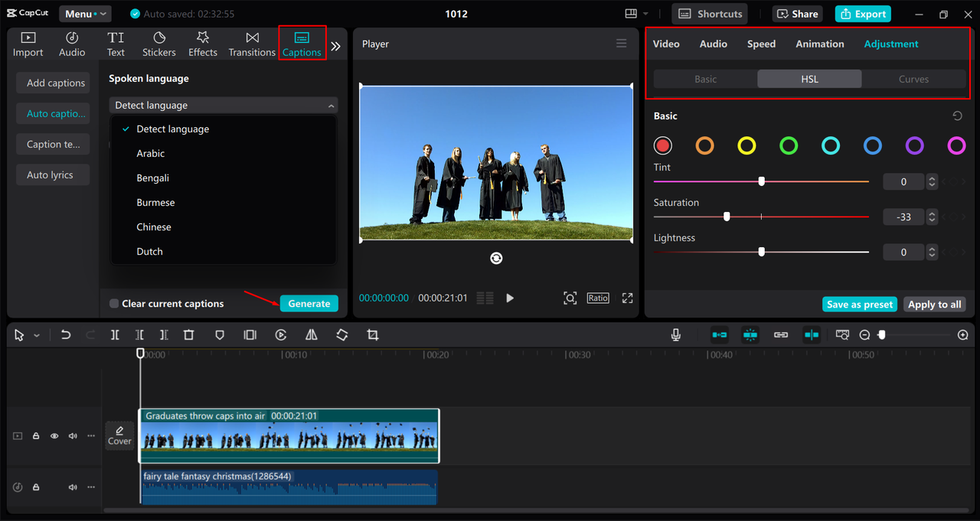Click the fullscreen icon in the player

[627, 298]
